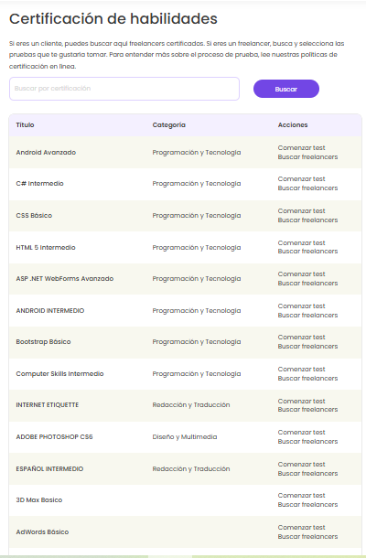366x558 pixels.
Task: Click Comenzar test for Computer Skills Intermedio
Action: pos(302,369)
